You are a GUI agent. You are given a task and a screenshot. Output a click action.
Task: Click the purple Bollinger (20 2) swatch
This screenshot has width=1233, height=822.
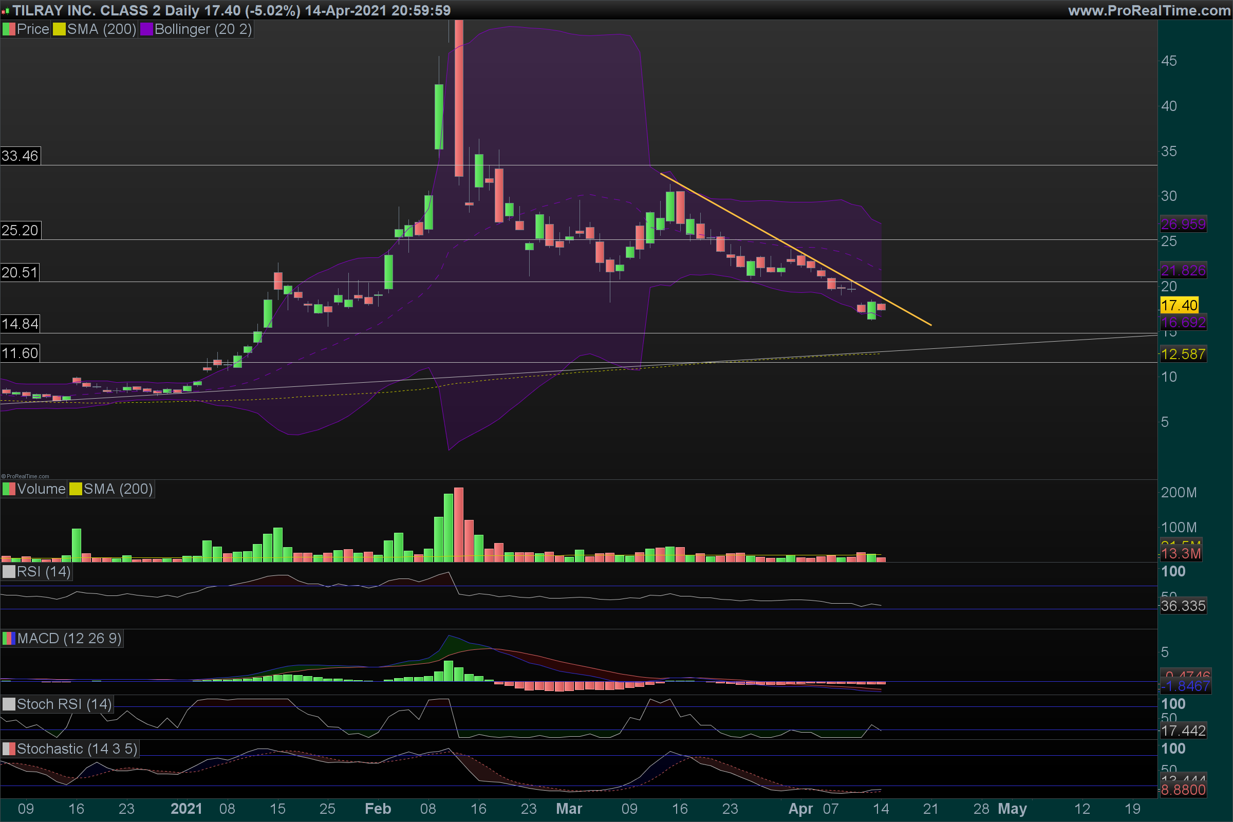coord(146,29)
